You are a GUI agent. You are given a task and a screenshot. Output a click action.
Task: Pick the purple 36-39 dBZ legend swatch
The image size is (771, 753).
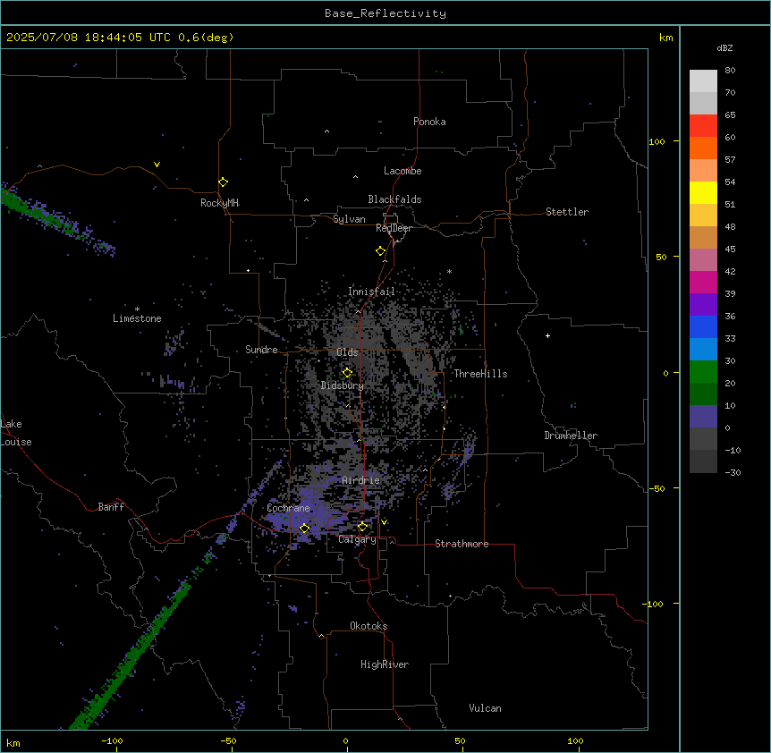[703, 305]
